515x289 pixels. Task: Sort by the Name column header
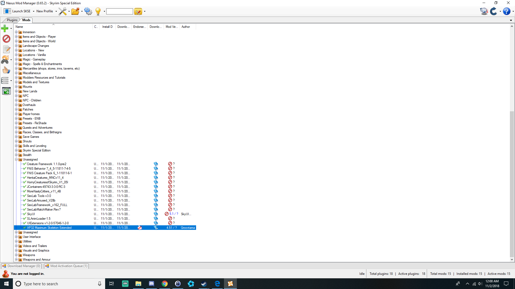pos(53,27)
